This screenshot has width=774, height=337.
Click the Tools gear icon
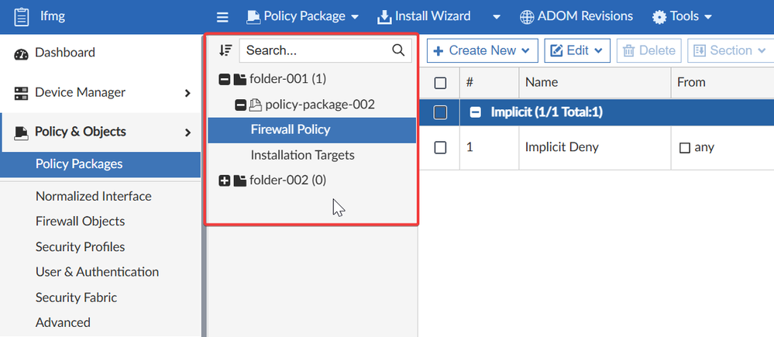click(659, 16)
